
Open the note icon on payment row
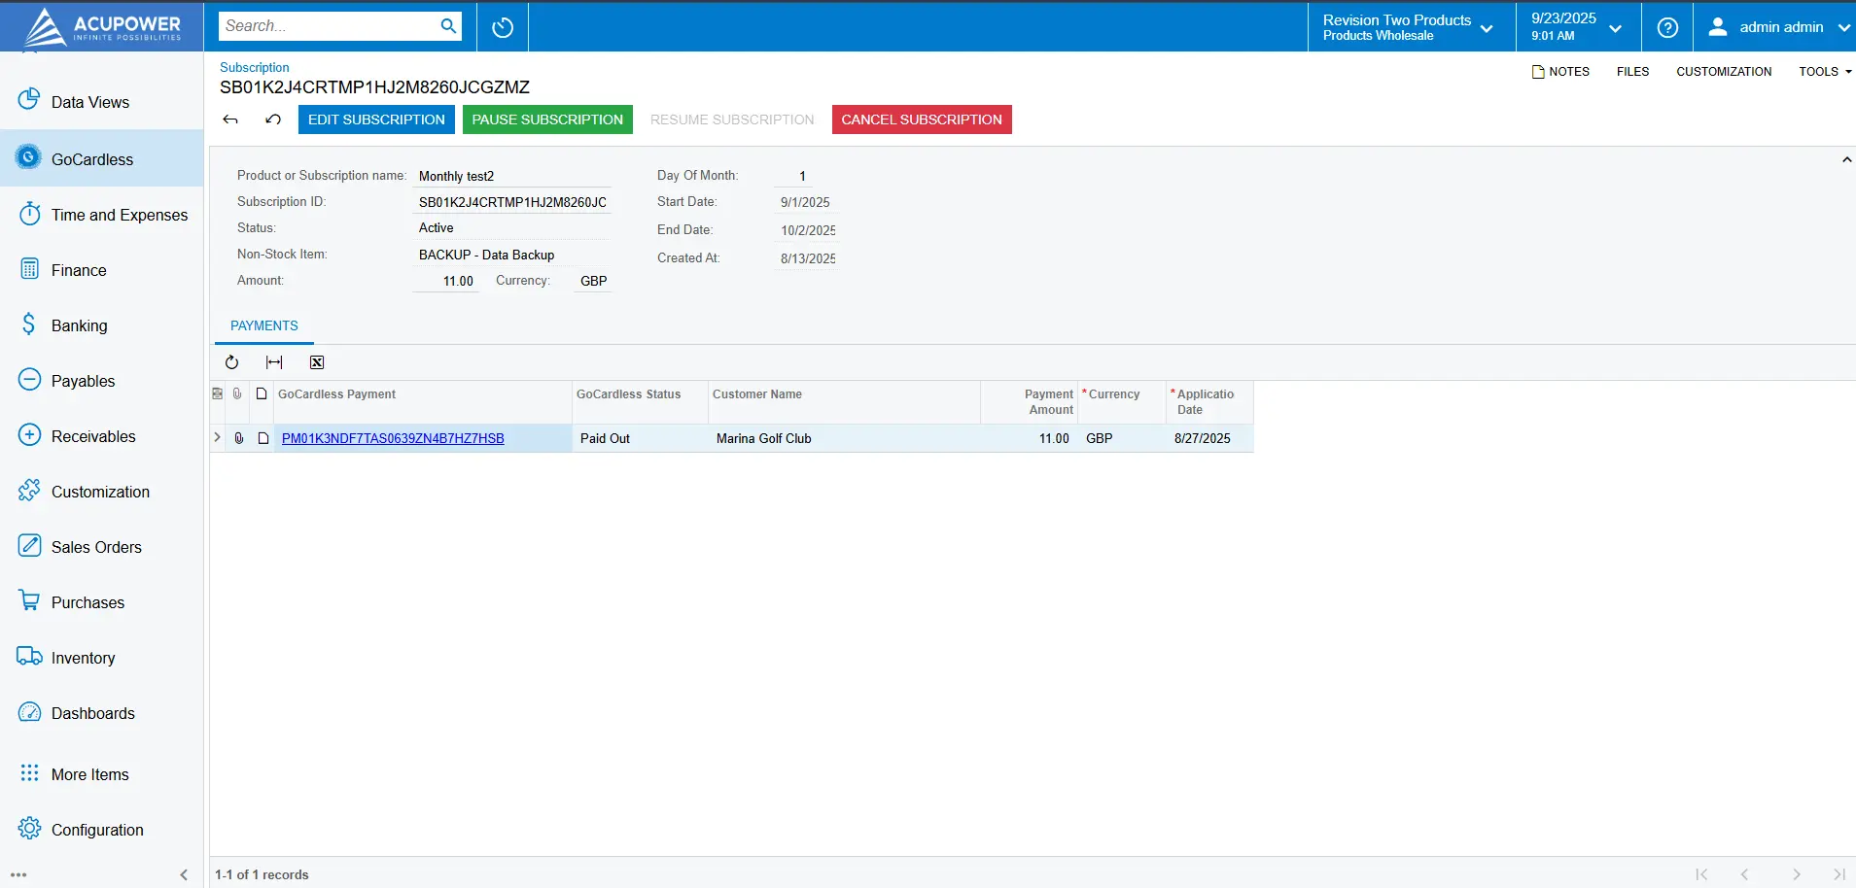pos(263,438)
